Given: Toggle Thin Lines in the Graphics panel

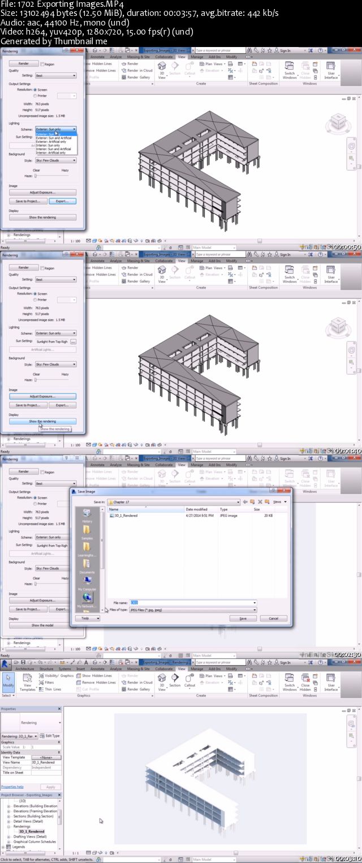Looking at the screenshot, I should [49, 689].
